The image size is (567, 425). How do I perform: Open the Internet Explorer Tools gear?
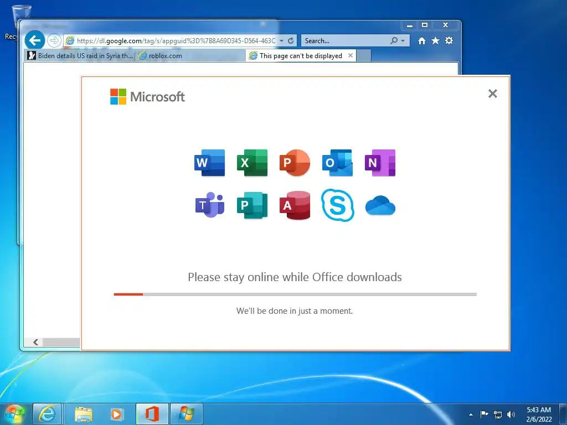449,40
